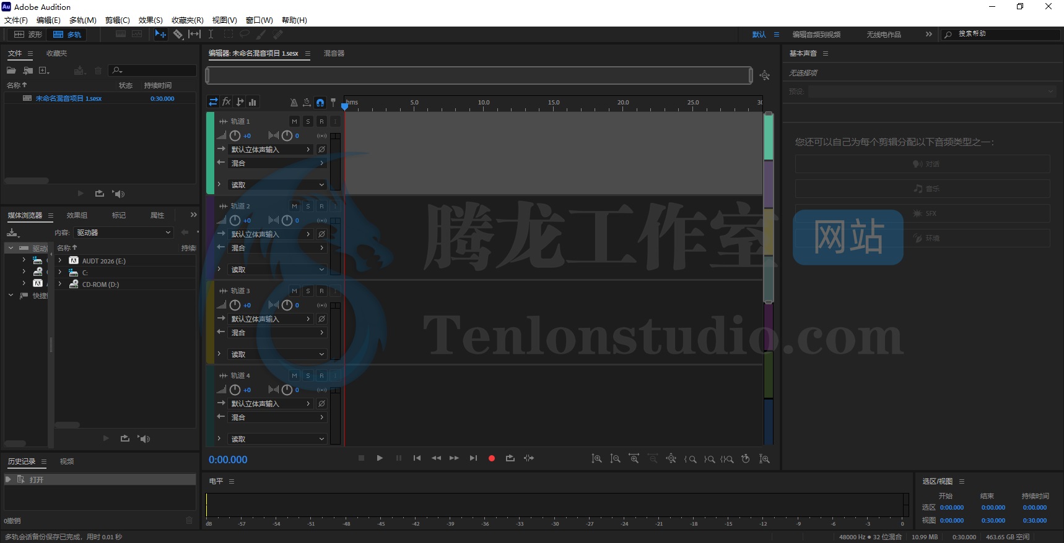The height and width of the screenshot is (543, 1064).
Task: Open the 驱动器 content dropdown
Action: click(123, 233)
